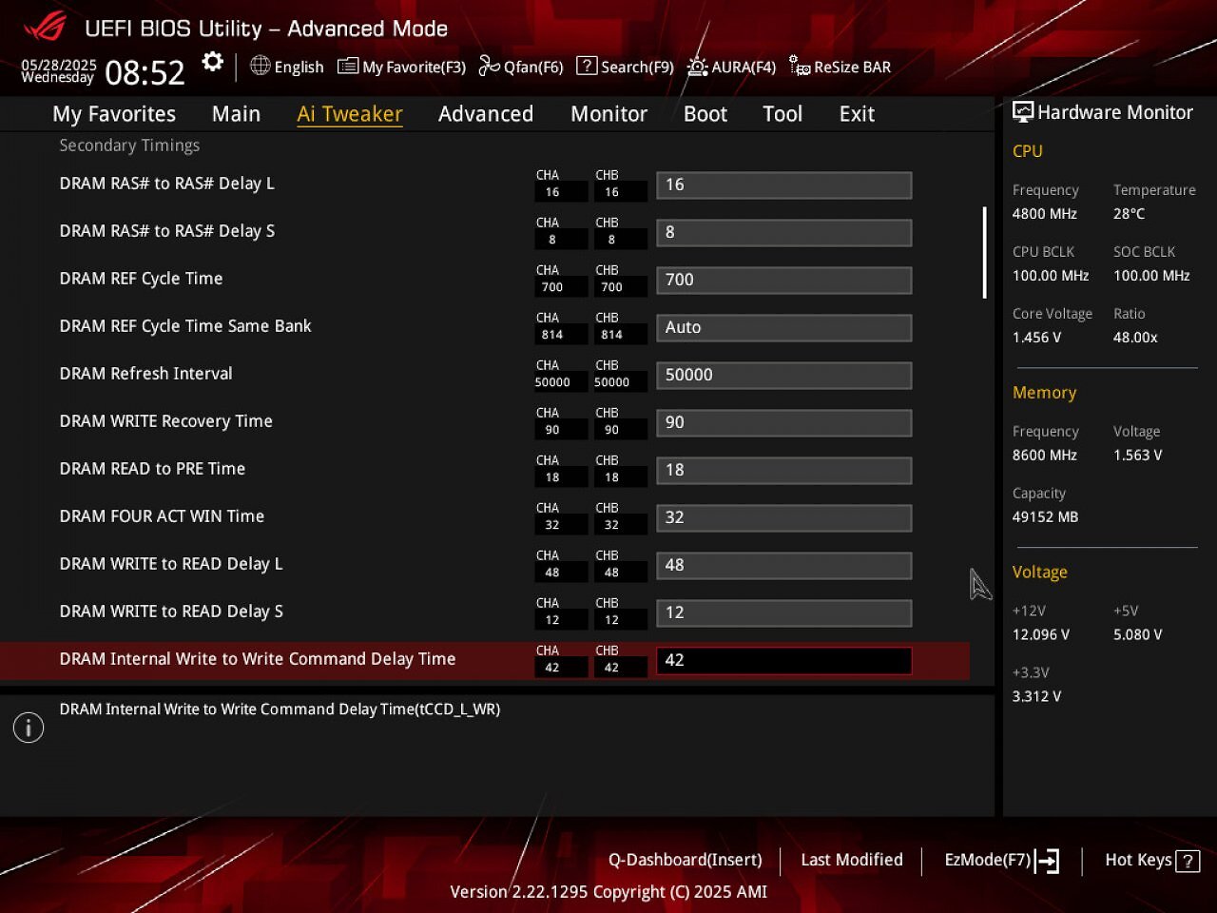Click the Search(F9) question icon

[x=587, y=66]
